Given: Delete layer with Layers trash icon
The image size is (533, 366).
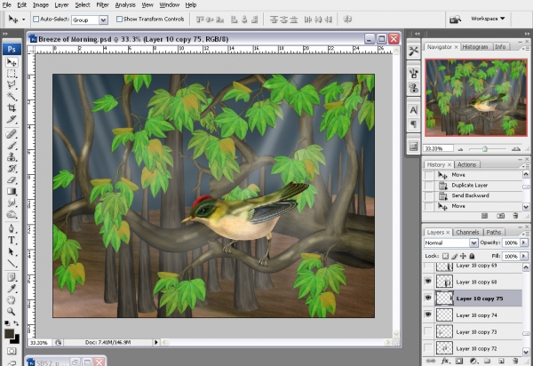Looking at the screenshot, I should (515, 361).
